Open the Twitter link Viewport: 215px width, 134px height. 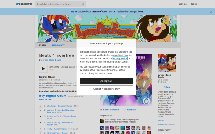(x=161, y=121)
